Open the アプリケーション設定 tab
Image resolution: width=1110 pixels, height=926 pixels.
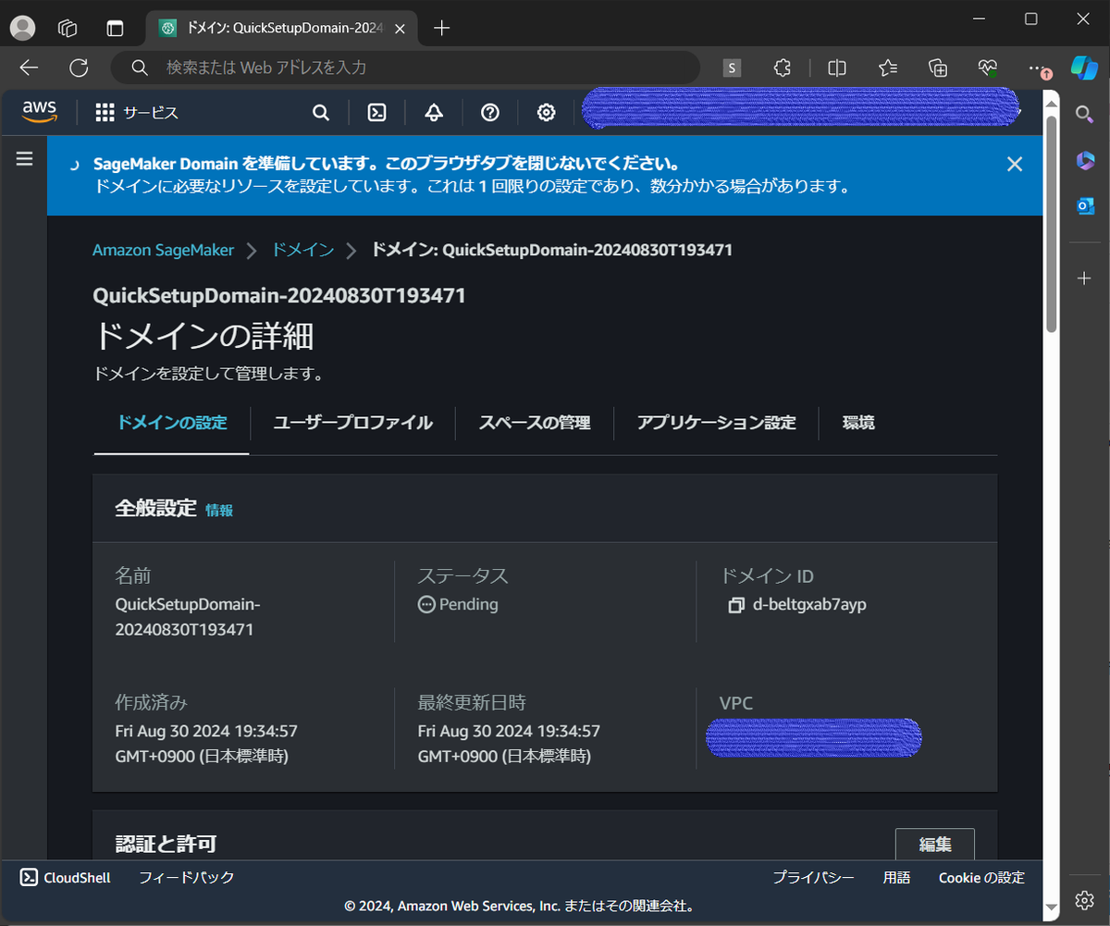tap(716, 423)
